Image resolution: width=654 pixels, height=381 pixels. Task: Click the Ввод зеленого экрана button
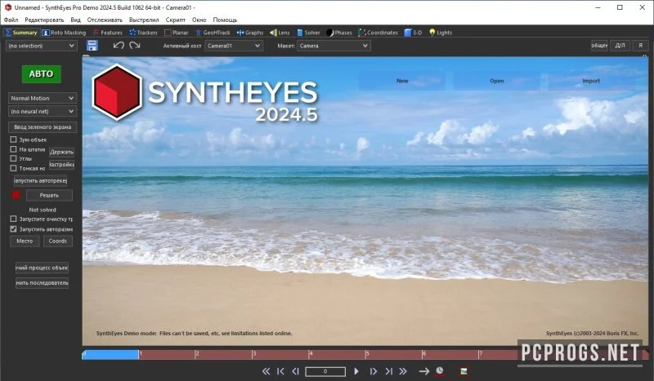point(43,127)
